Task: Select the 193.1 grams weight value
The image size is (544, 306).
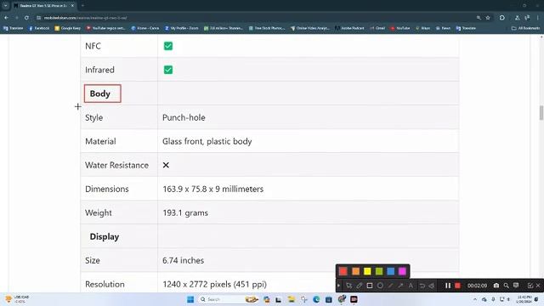Action: [x=185, y=213]
